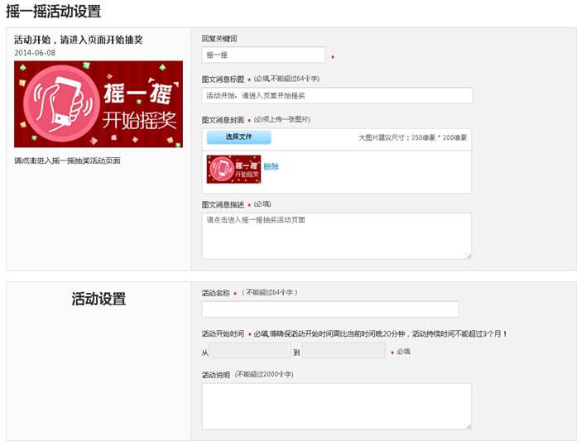The image size is (581, 446).
Task: Click the 图文消息描述 label
Action: coord(223,205)
